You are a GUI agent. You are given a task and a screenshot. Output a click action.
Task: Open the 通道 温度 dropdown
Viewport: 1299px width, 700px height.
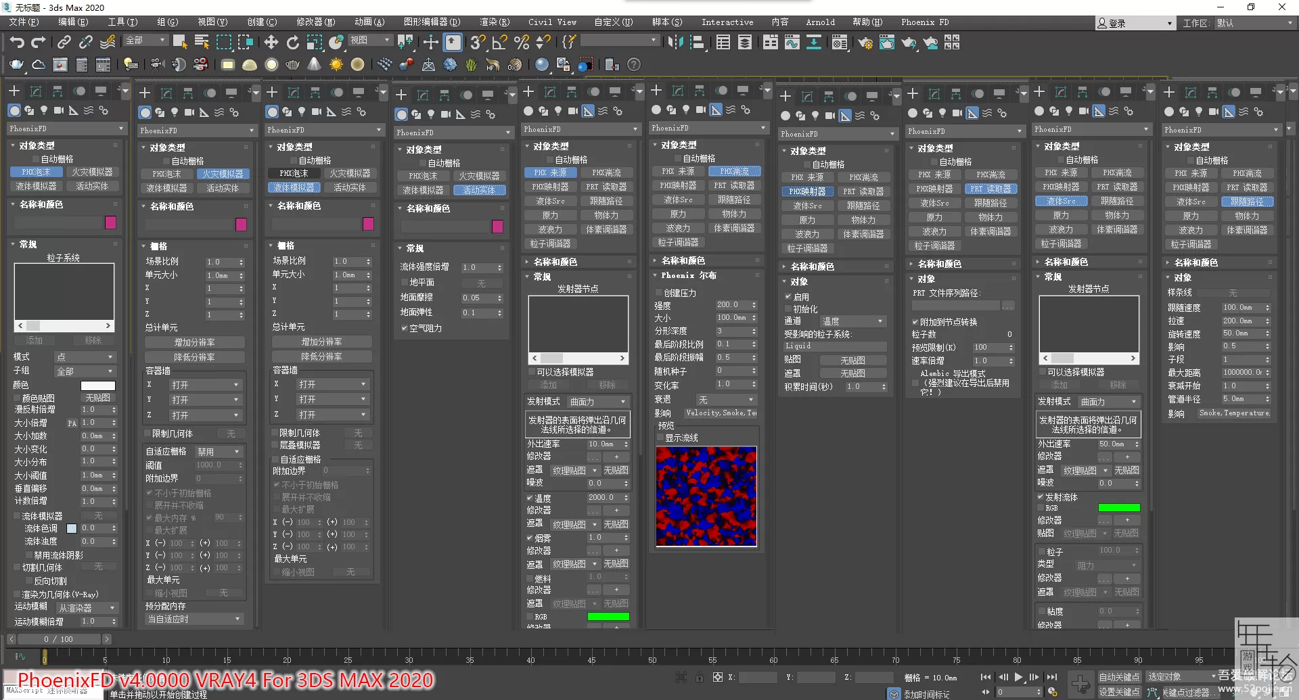coord(852,321)
